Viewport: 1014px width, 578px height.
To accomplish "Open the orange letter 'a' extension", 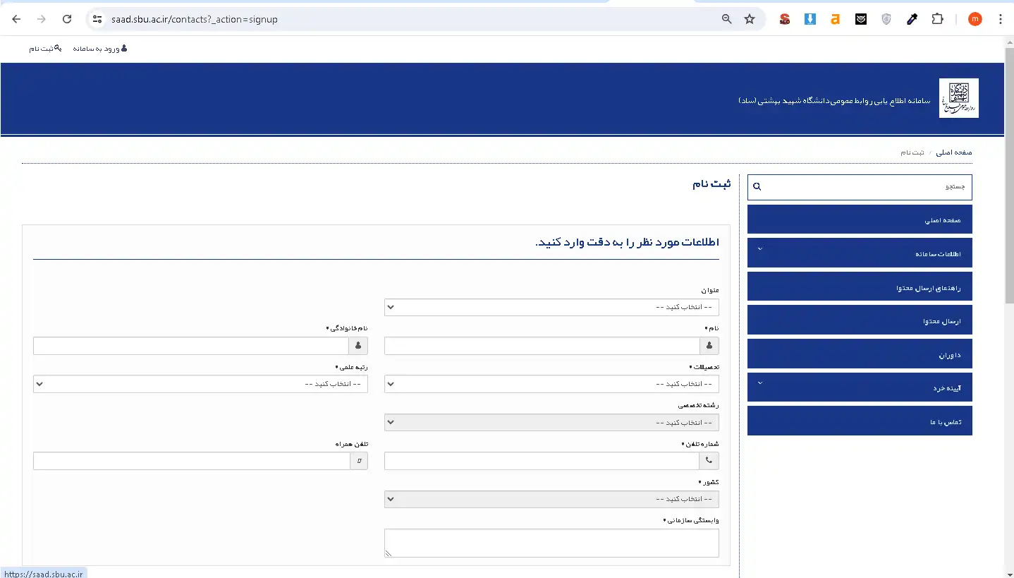I will pyautogui.click(x=836, y=19).
